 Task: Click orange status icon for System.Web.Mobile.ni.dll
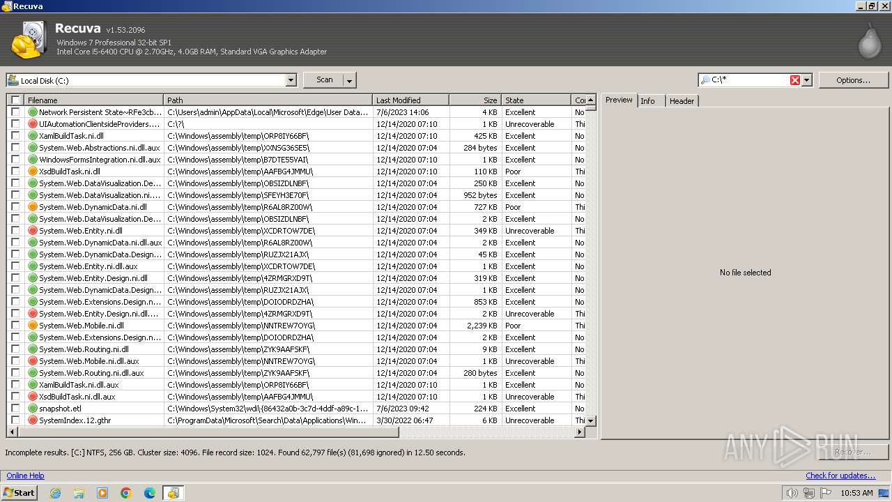32,326
